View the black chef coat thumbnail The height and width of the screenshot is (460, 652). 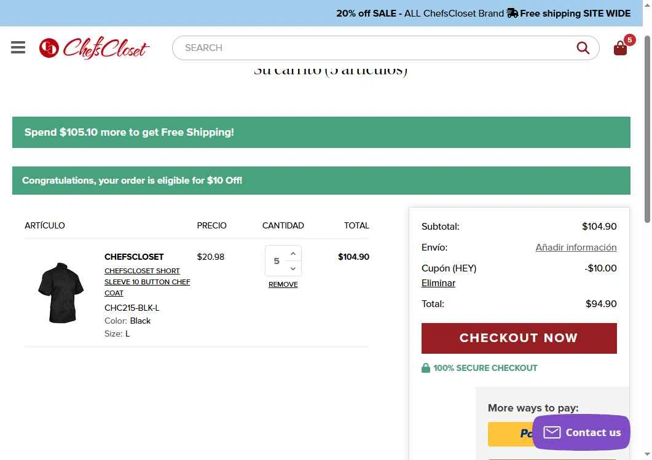tap(61, 292)
